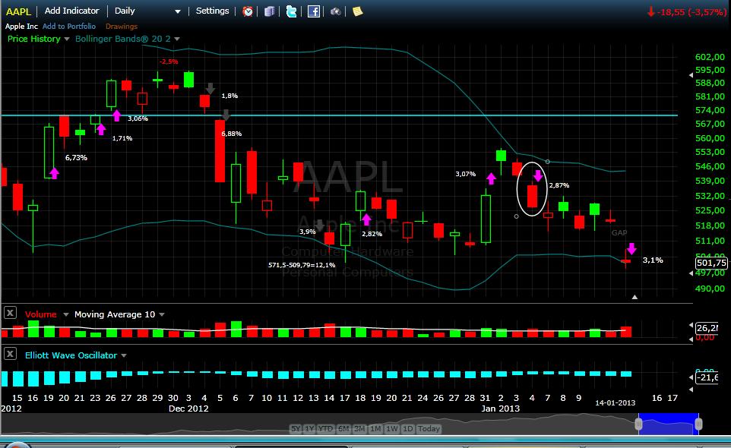
Task: Click the red -2,5% annotation label
Action: [x=168, y=62]
